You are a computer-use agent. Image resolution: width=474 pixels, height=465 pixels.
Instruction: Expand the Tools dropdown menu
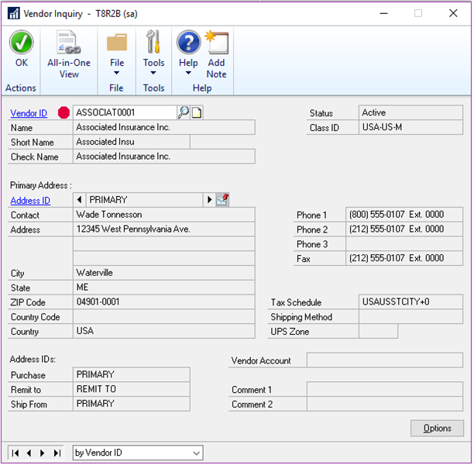(153, 74)
